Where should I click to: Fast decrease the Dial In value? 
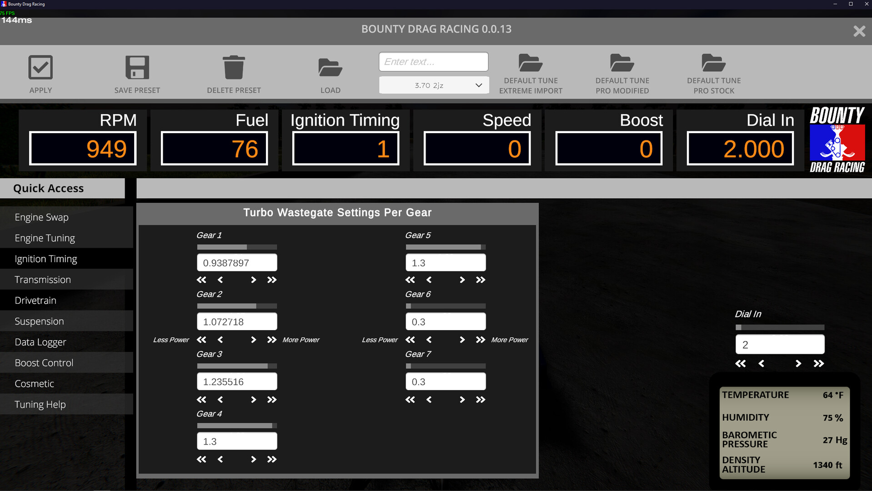pyautogui.click(x=741, y=364)
